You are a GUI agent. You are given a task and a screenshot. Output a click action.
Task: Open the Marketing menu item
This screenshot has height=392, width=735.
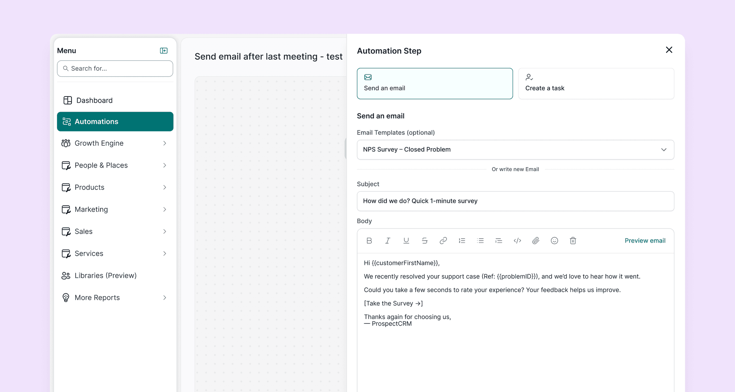pos(115,210)
